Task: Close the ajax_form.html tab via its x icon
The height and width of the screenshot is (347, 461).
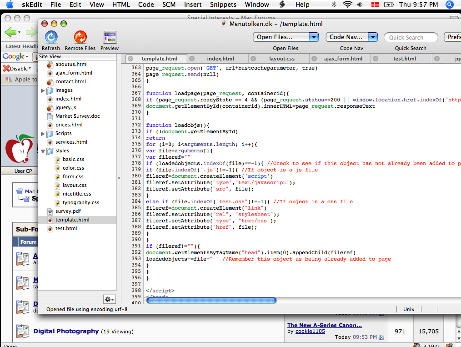Action: (314, 59)
